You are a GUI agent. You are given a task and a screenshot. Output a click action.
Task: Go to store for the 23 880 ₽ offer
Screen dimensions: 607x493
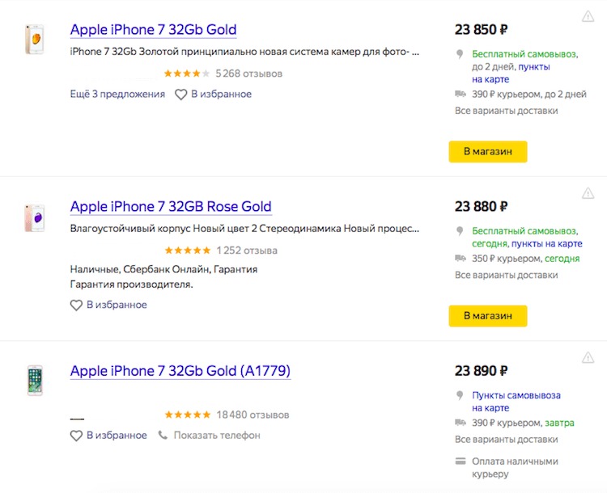click(x=488, y=316)
